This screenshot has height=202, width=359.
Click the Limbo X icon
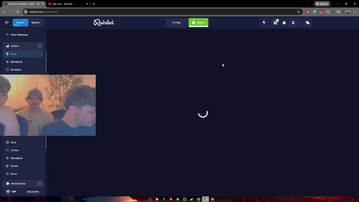tap(8, 150)
